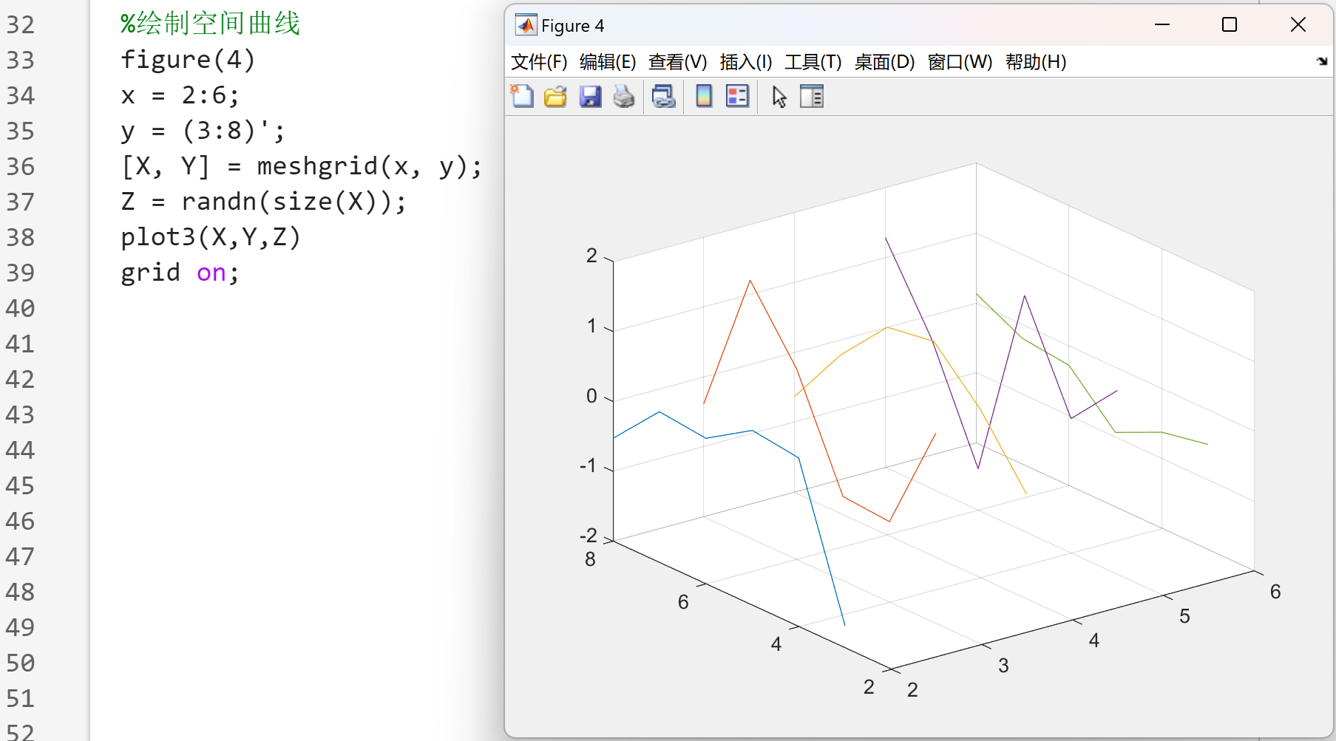This screenshot has width=1336, height=741.
Task: Close the Figure 4 window
Action: coord(1298,25)
